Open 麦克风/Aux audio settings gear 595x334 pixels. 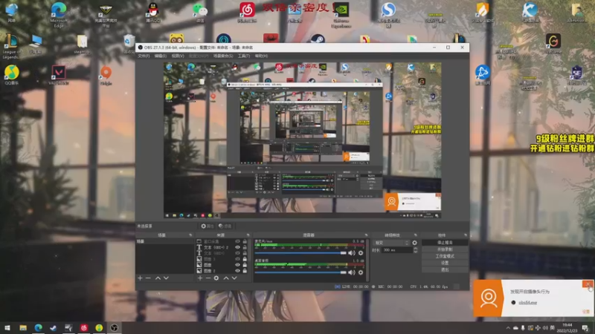coord(361,253)
